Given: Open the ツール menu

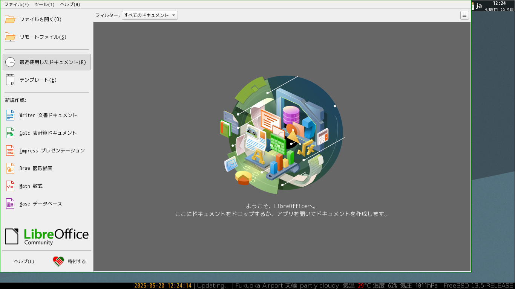Looking at the screenshot, I should click(x=44, y=5).
